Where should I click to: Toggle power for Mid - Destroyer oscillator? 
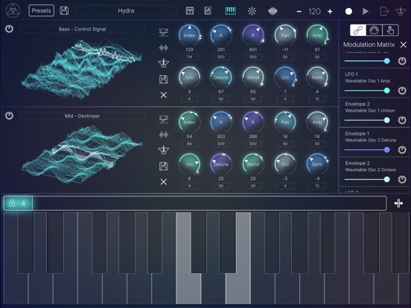coord(9,115)
